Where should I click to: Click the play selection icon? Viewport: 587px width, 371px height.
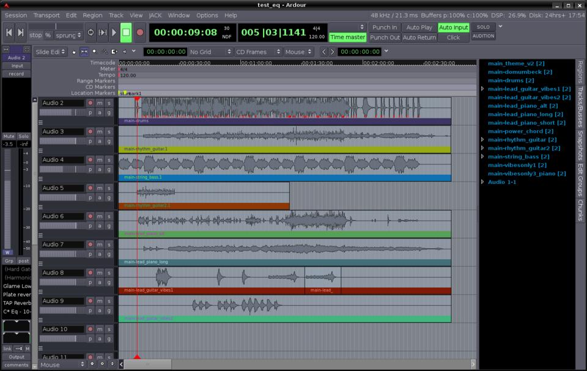tap(103, 32)
